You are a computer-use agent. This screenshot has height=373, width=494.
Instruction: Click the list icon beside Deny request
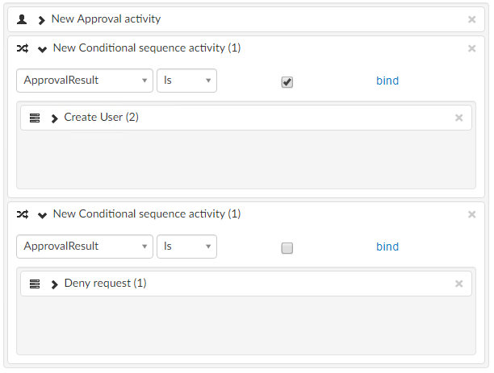(35, 284)
